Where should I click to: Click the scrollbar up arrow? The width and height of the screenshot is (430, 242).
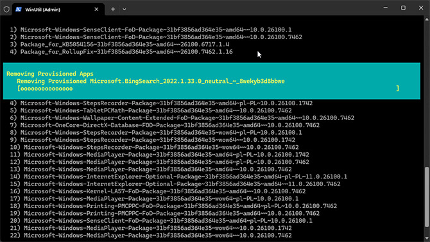(x=427, y=19)
